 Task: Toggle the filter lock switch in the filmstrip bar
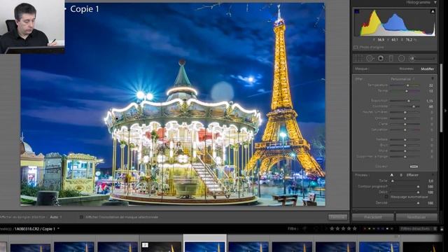[x=442, y=229]
